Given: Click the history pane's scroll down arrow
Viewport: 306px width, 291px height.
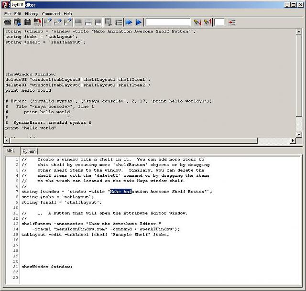Looking at the screenshot, I should [299, 135].
